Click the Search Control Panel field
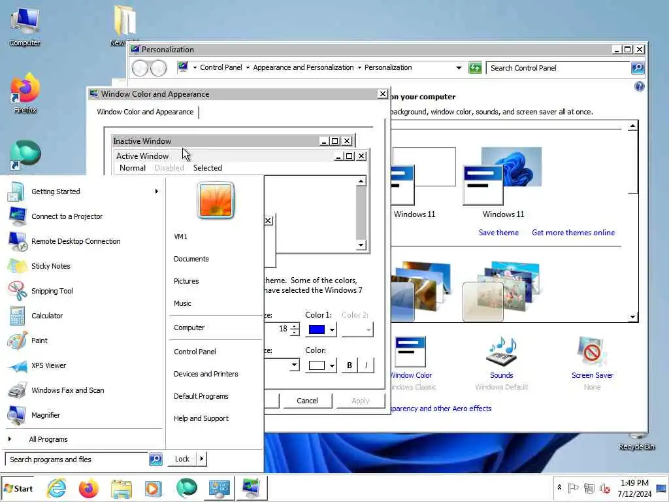Image resolution: width=669 pixels, height=502 pixels. click(x=558, y=68)
